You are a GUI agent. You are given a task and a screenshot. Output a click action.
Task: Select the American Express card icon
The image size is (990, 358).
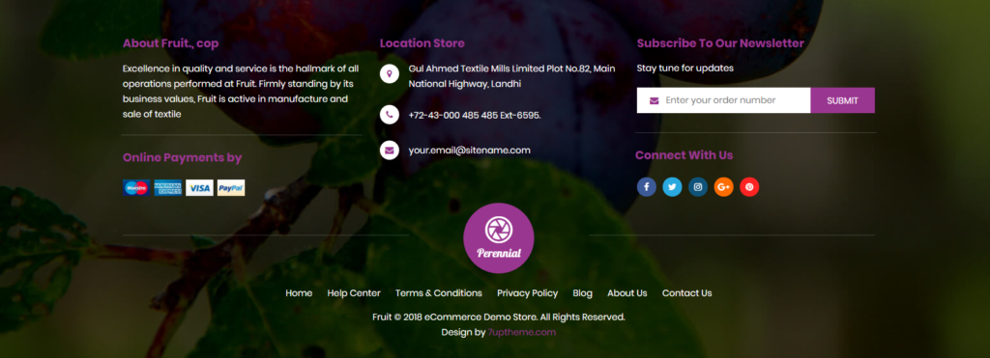(x=168, y=188)
